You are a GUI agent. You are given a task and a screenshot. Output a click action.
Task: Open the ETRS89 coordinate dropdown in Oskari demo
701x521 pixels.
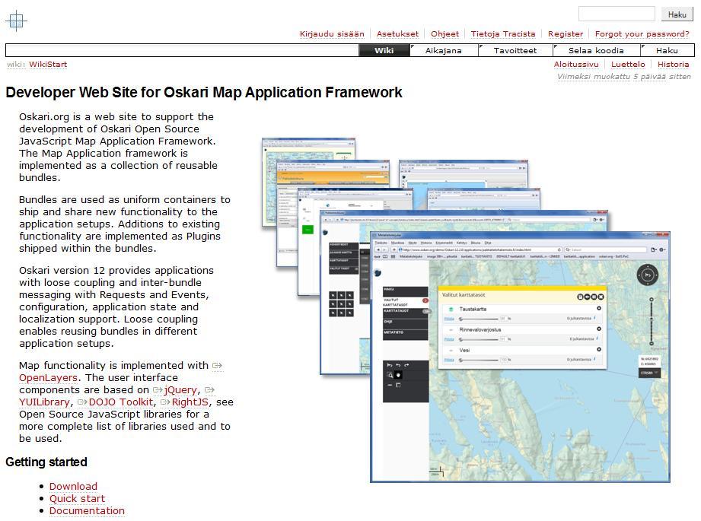pos(649,373)
